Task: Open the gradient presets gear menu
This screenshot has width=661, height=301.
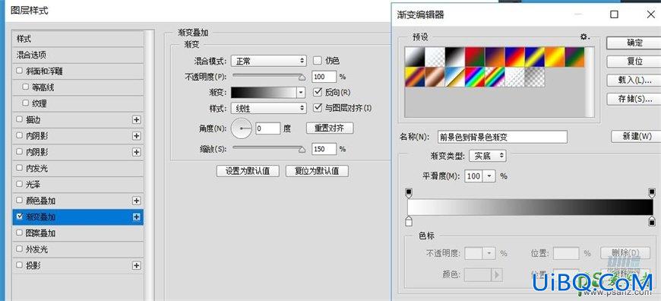Action: (x=584, y=37)
